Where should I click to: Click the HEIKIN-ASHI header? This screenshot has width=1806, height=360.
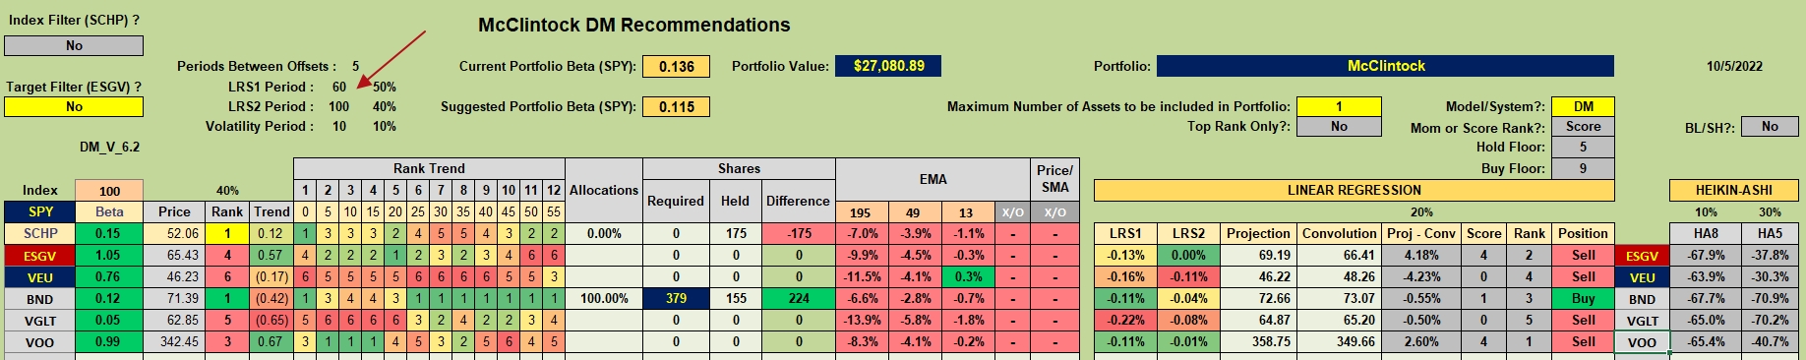pos(1733,190)
